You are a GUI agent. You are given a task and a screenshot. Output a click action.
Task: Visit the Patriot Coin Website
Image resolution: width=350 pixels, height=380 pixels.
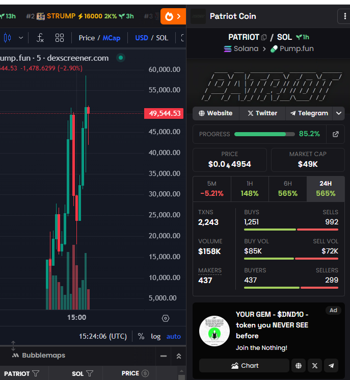point(216,113)
